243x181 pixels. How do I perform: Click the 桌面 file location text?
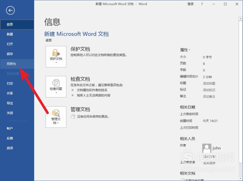pyautogui.click(x=48, y=40)
